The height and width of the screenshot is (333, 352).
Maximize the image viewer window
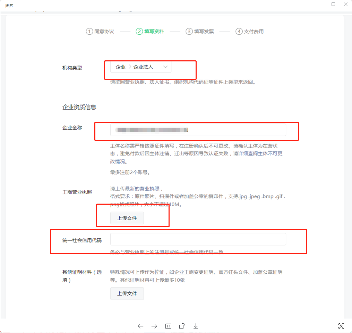333,4
